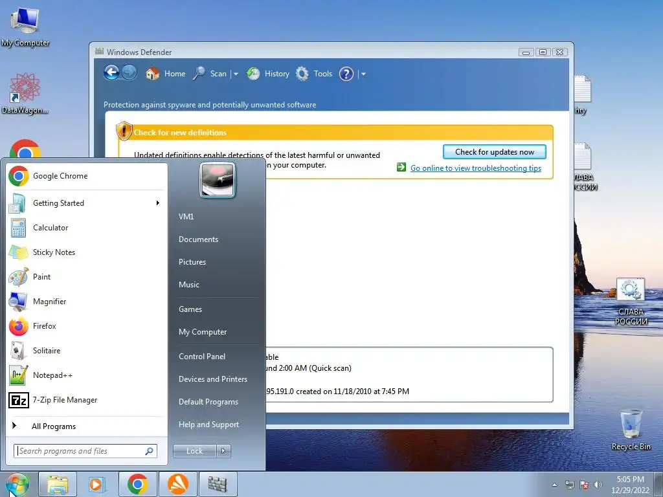
Task: Click the Action Center flag icon
Action: pos(585,485)
